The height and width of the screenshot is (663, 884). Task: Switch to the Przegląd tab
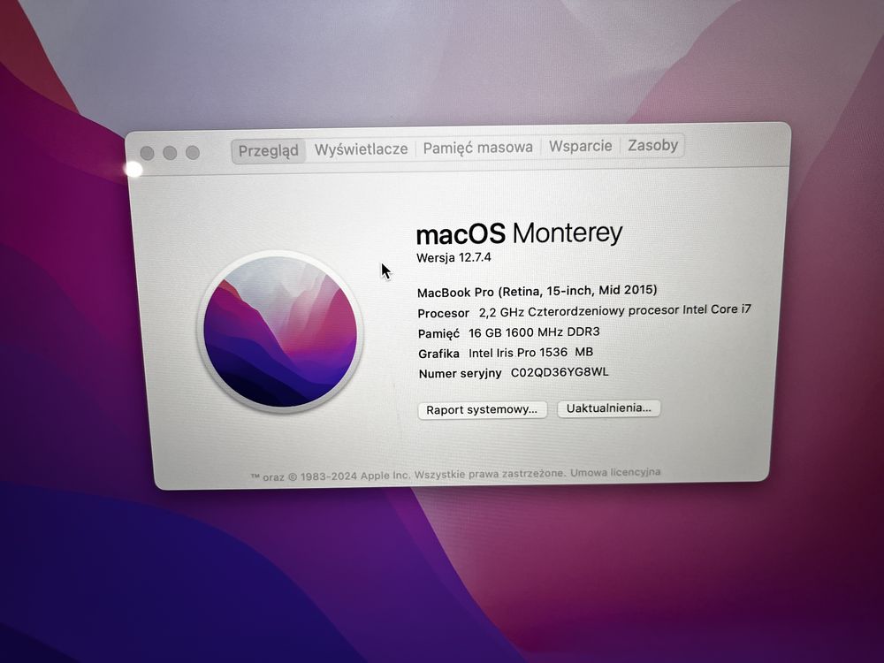pyautogui.click(x=269, y=151)
